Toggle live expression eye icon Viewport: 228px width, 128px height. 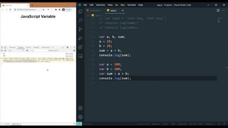(27, 50)
